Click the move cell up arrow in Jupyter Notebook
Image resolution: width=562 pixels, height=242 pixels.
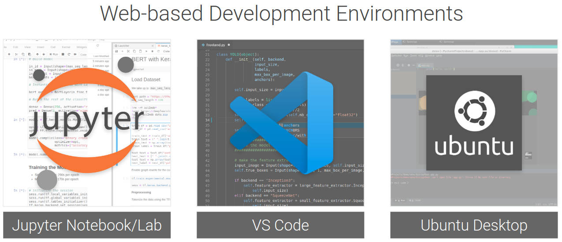pos(37,54)
